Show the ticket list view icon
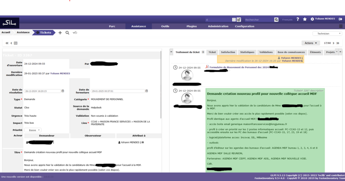 [15, 43]
